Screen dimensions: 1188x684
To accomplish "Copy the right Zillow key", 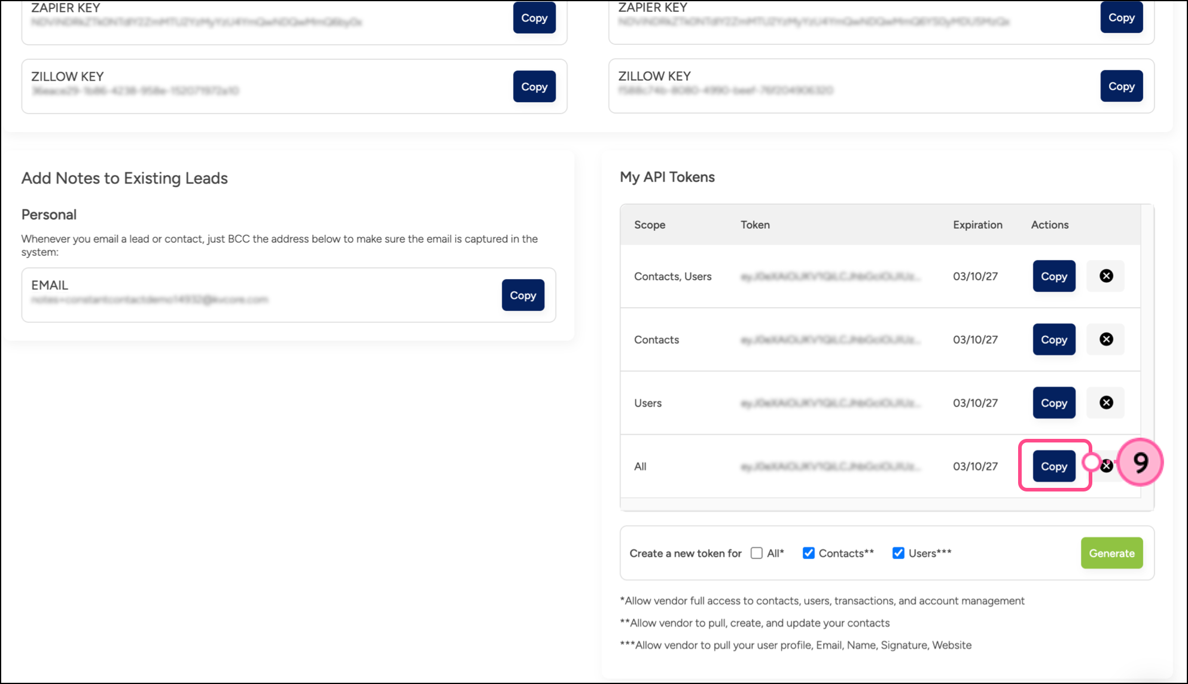I will pyautogui.click(x=1121, y=86).
